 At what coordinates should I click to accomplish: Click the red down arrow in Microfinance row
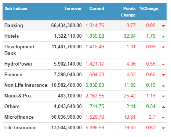tap(163, 118)
